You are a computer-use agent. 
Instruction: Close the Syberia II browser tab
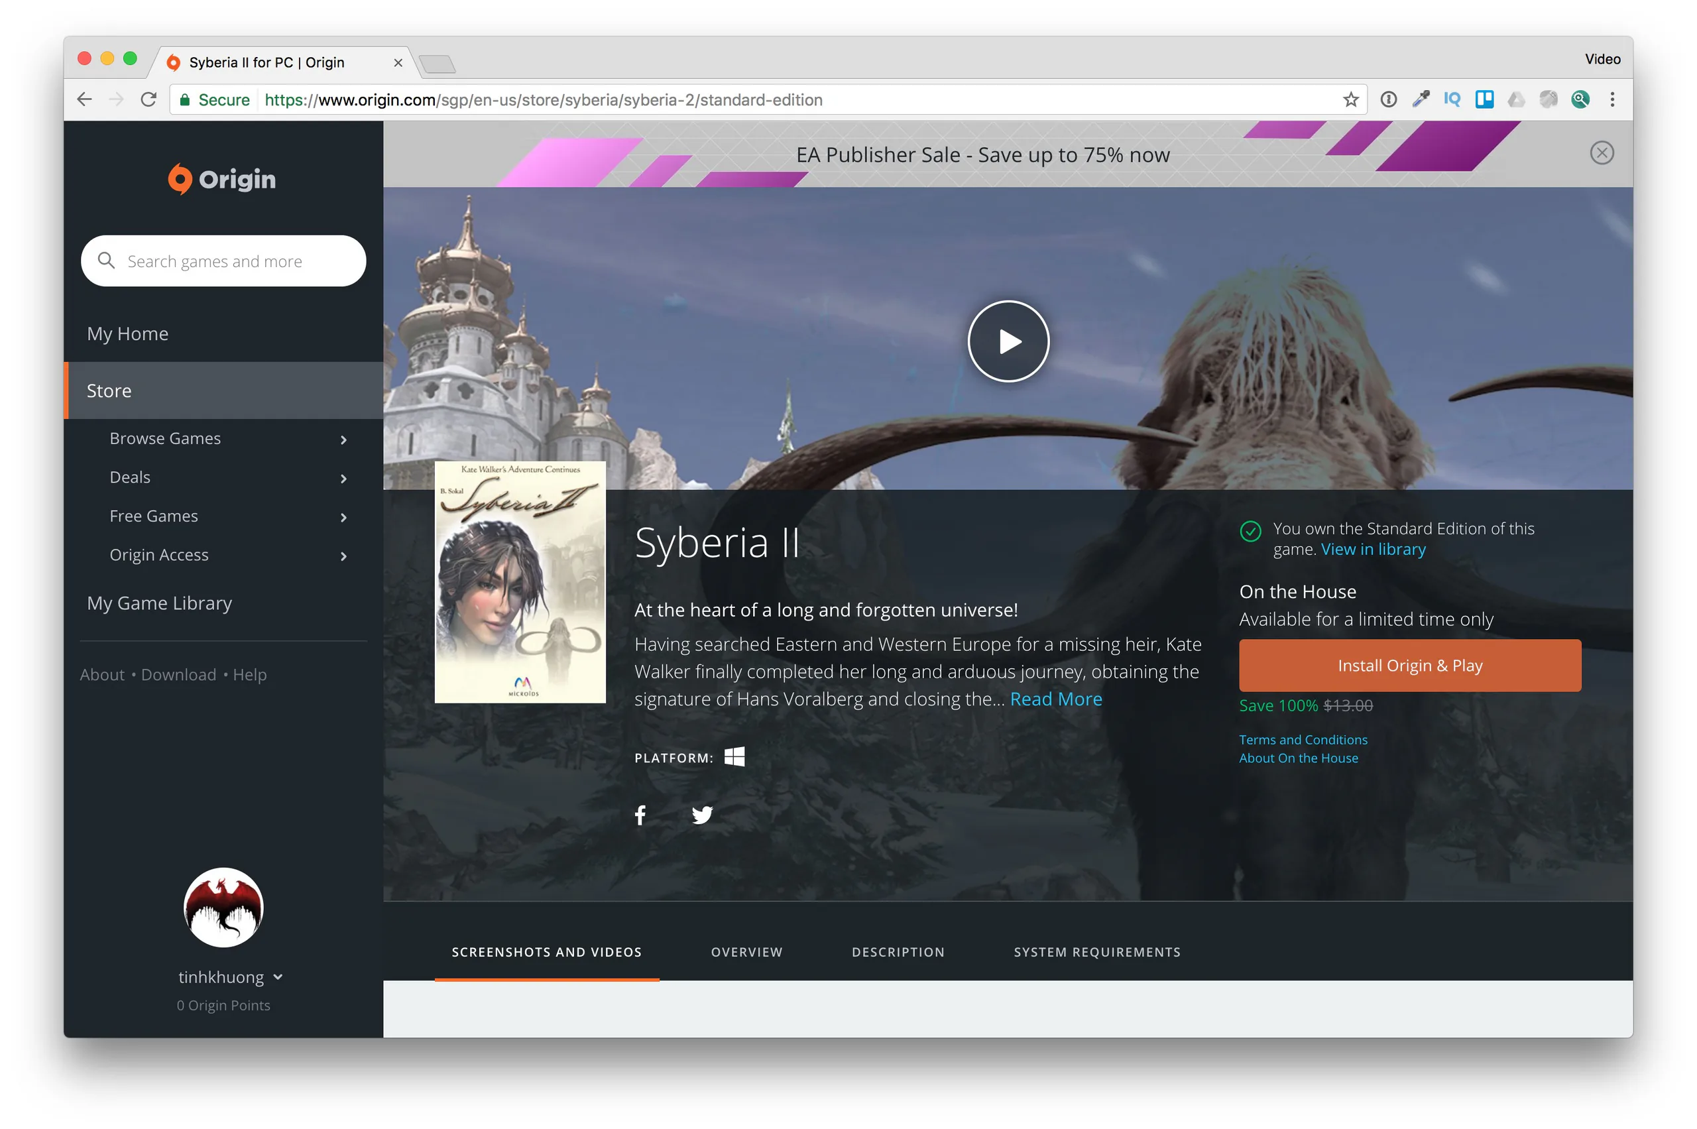point(398,62)
